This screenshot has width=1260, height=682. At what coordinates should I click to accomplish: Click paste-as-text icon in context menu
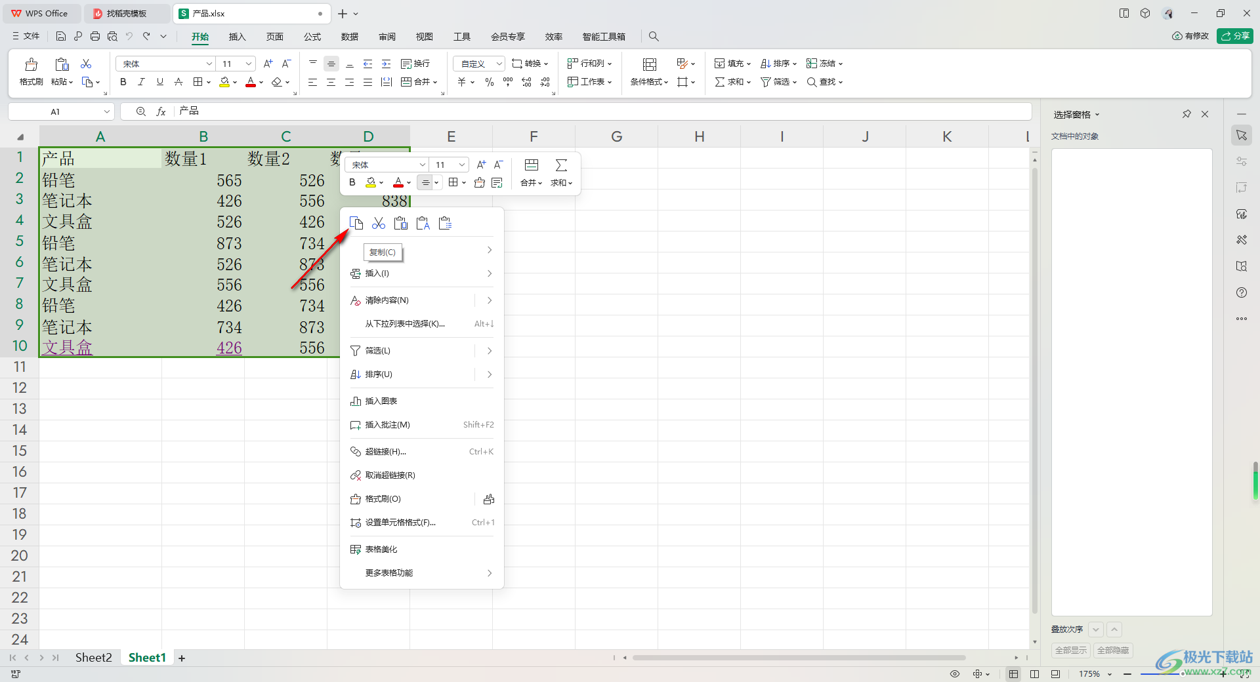pos(423,224)
